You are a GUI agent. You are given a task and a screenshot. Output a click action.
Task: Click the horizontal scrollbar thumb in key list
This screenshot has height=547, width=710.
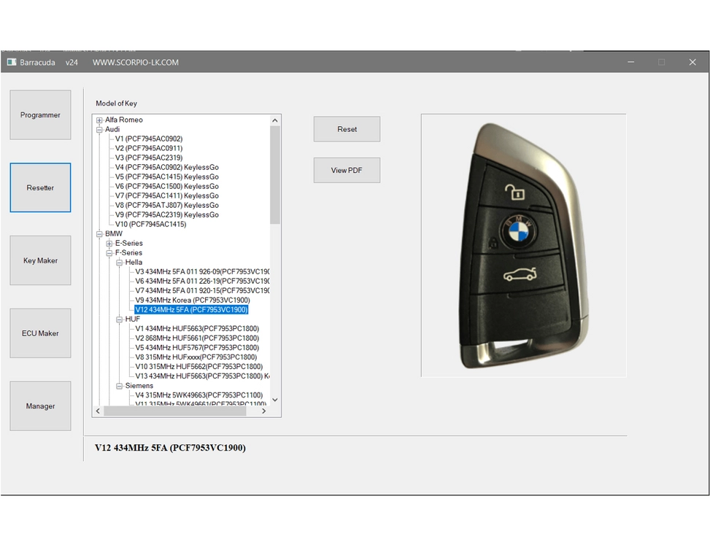[x=175, y=411]
